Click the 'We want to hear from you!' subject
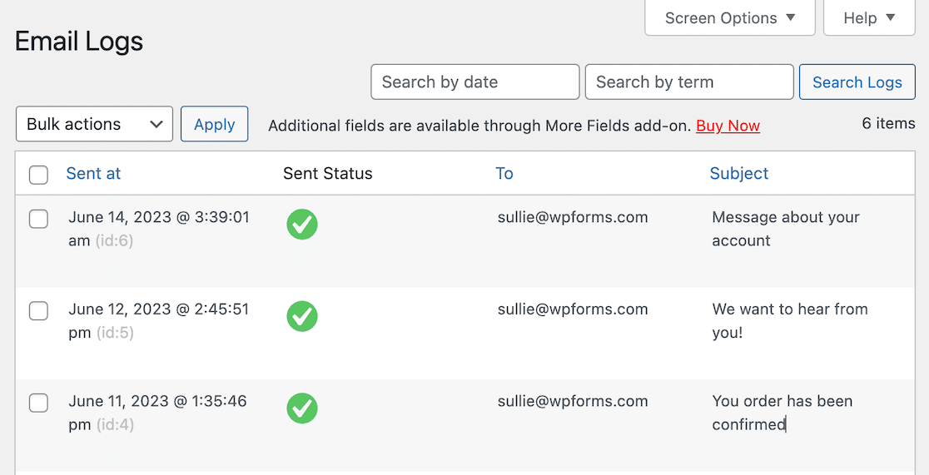929x475 pixels. [789, 320]
